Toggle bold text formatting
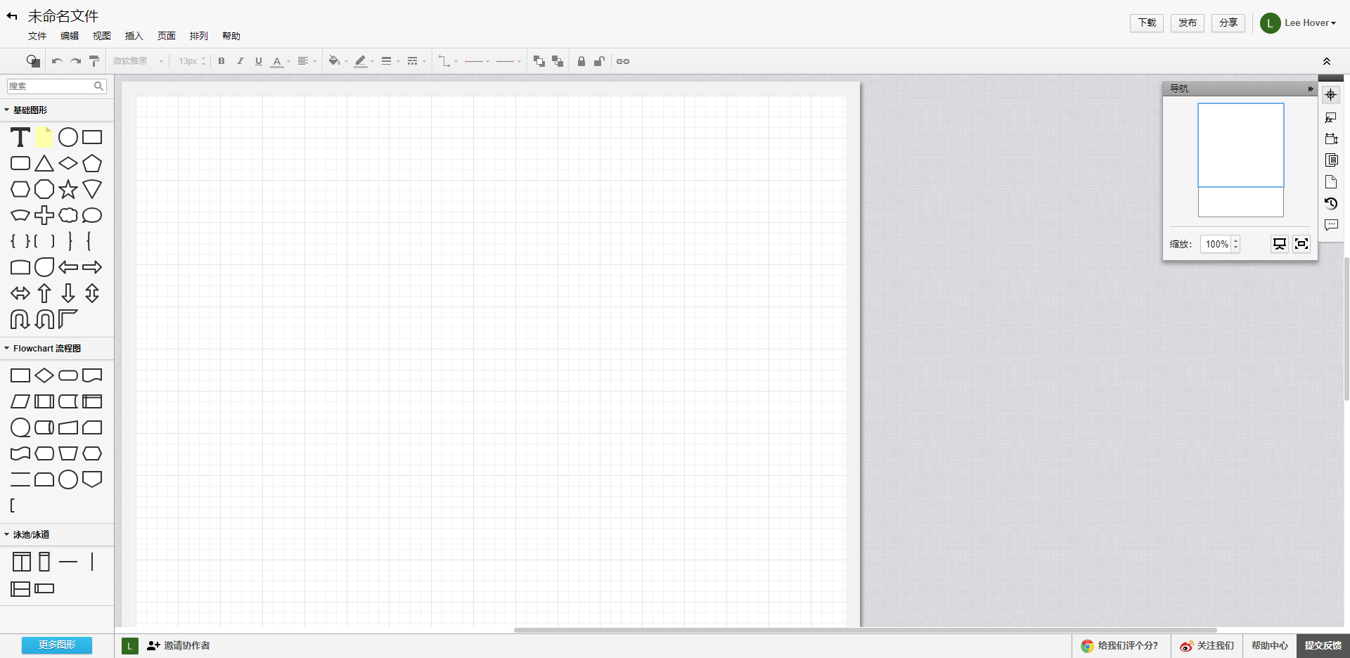 pos(221,61)
